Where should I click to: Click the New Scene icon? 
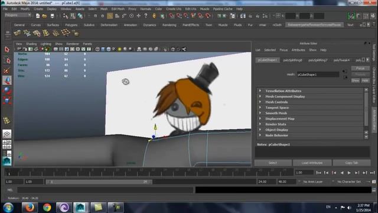point(38,16)
